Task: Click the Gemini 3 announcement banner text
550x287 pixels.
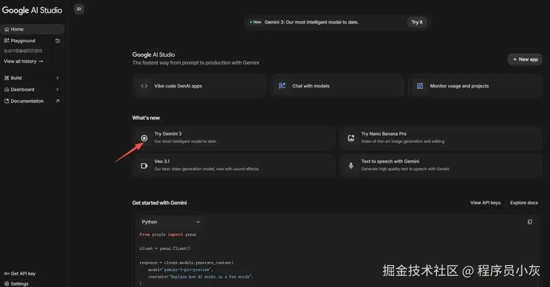Action: pos(312,22)
